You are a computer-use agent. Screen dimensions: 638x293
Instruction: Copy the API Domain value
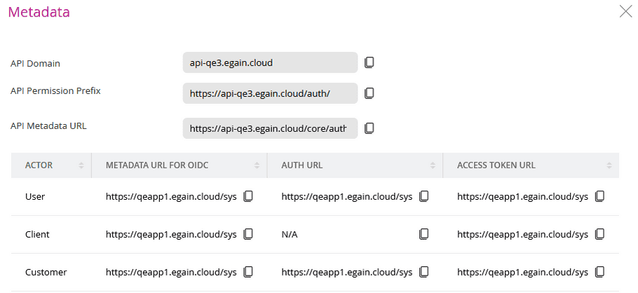point(369,62)
